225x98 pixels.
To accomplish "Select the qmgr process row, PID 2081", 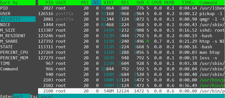I will point(131,19).
